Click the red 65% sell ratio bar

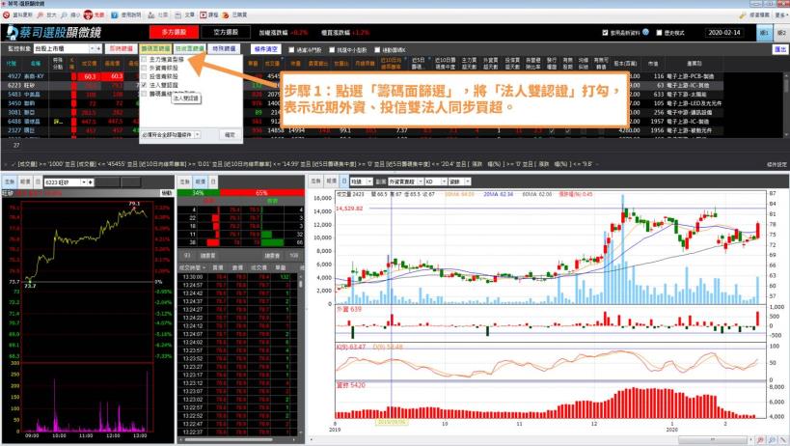click(261, 193)
